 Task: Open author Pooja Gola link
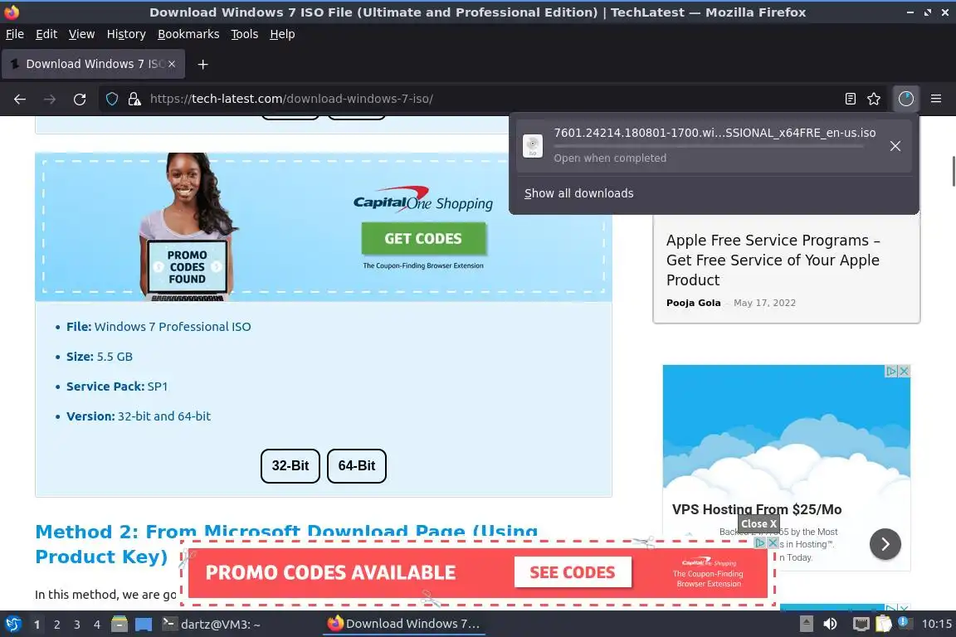[x=693, y=303]
